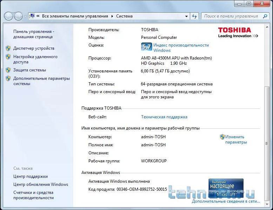Image resolution: width=273 pixels, height=210 pixels.
Task: Open the breadcrumb arrow after "Все элементы панели управления"
Action: click(112, 16)
